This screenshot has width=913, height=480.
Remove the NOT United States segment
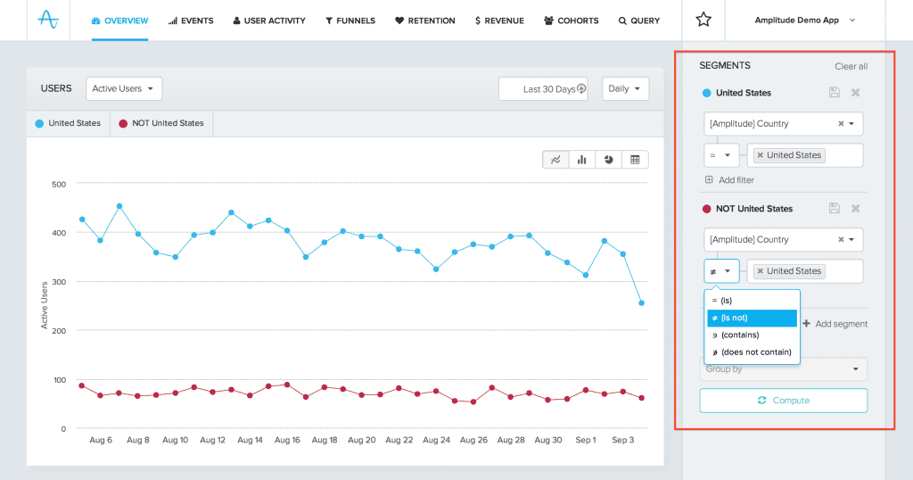tap(855, 209)
